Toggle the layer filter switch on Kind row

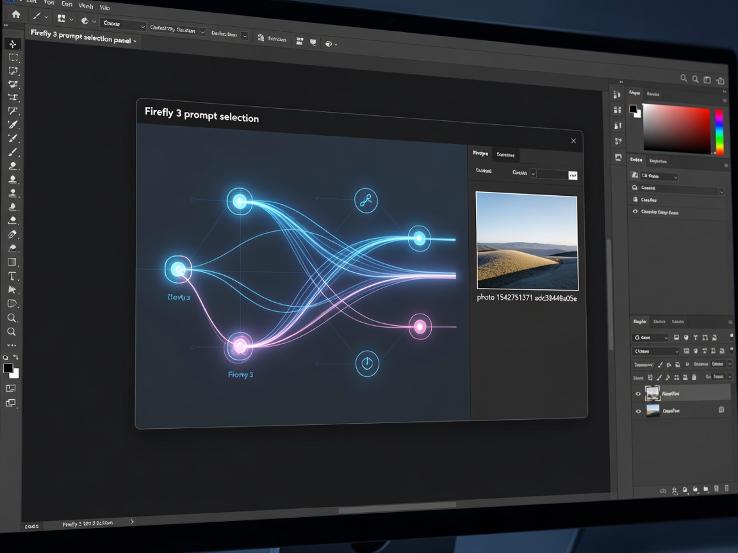731,336
